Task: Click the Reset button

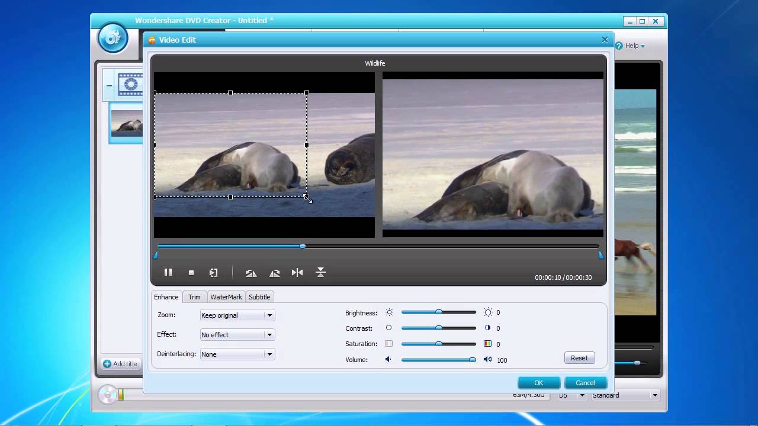Action: click(x=579, y=358)
